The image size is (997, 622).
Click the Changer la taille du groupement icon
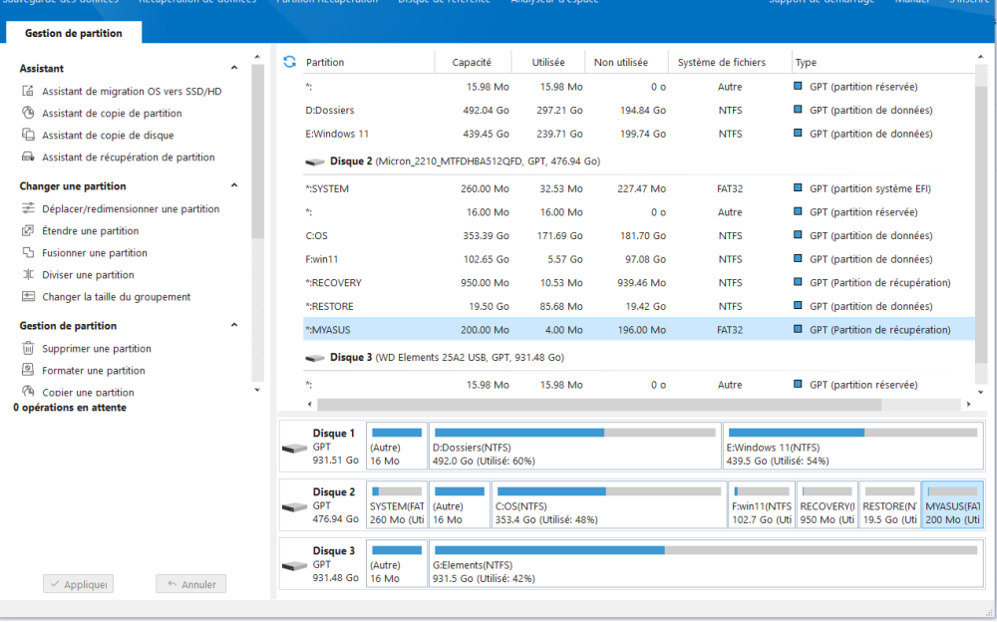(28, 296)
